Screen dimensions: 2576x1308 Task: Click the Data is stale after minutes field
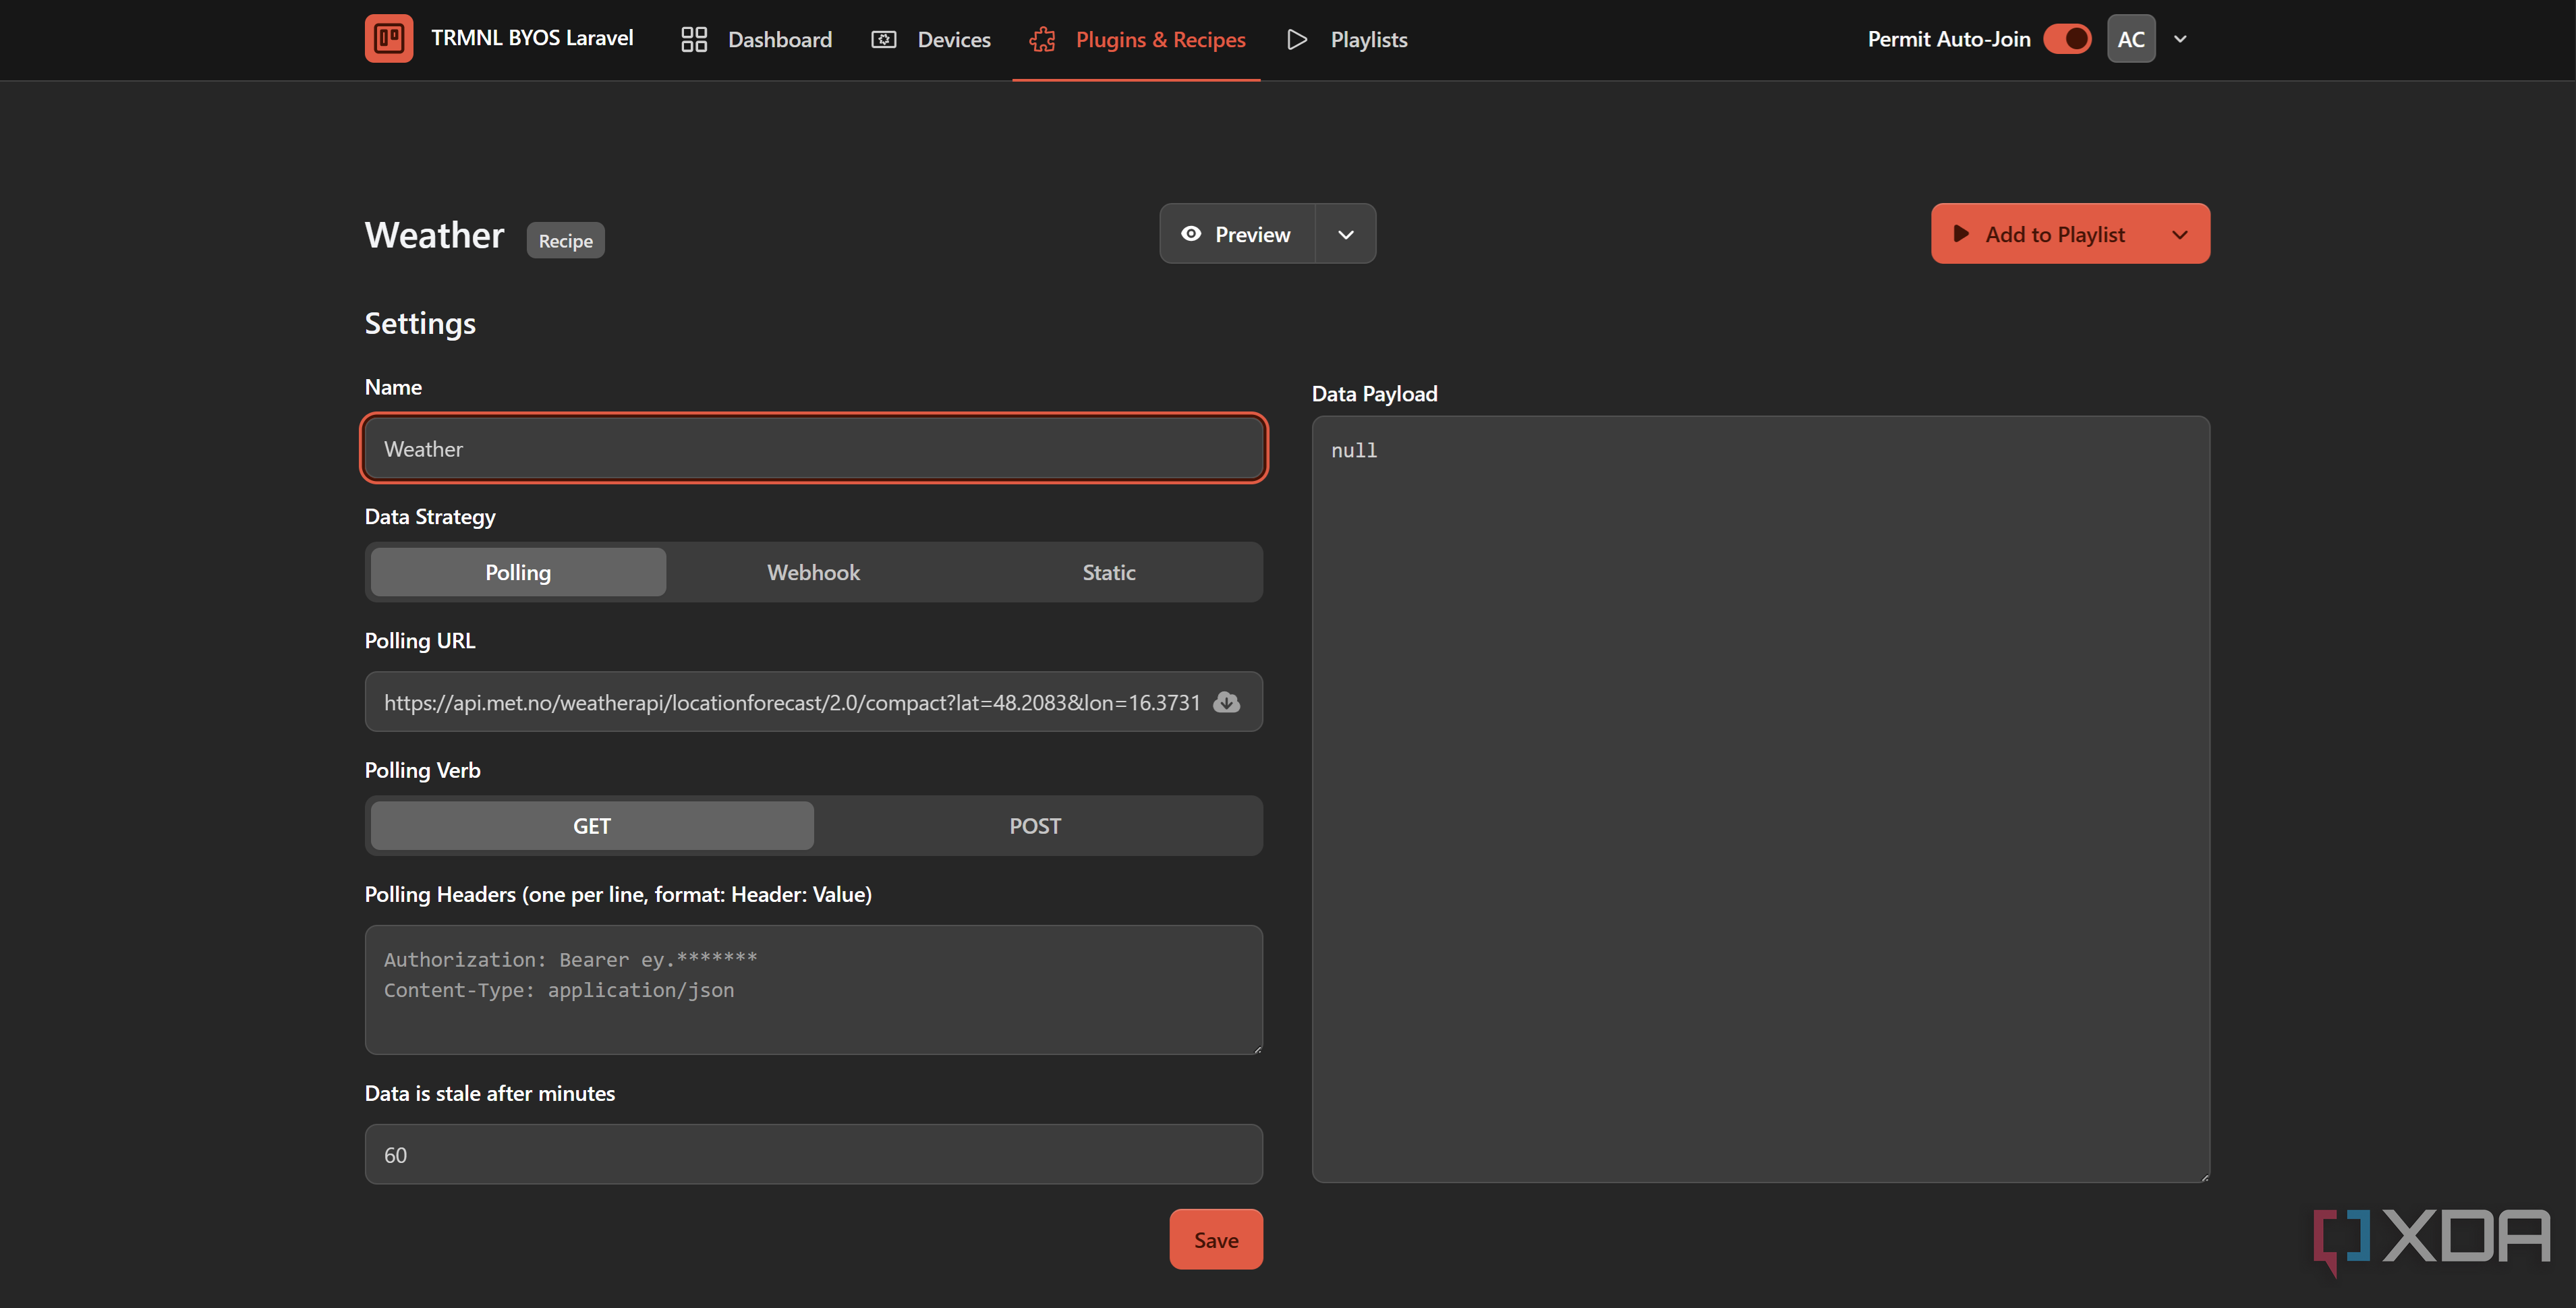pyautogui.click(x=814, y=1154)
